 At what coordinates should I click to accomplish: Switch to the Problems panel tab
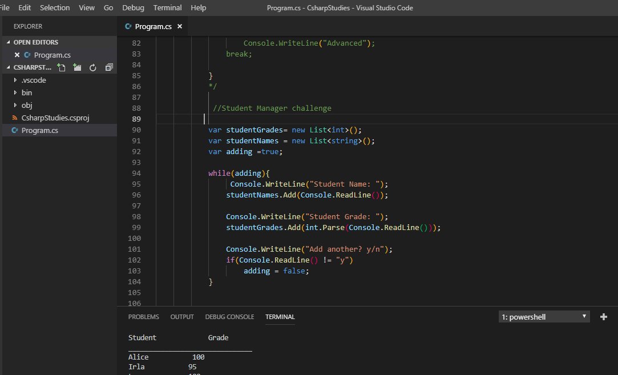(x=143, y=317)
